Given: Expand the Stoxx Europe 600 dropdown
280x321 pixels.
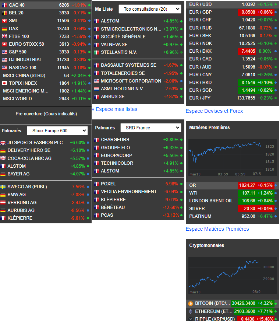Looking at the screenshot, I should tap(57, 131).
